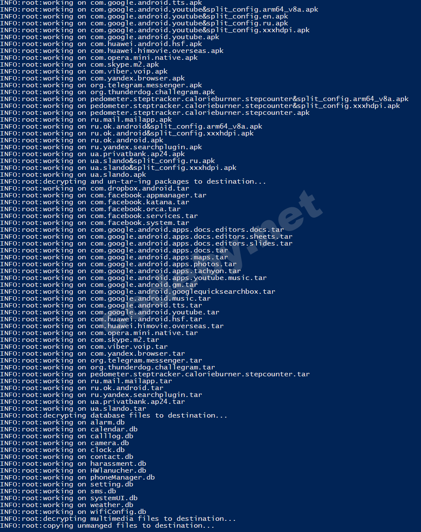Click the 'decrypting and un-tar-ing packages' line
This screenshot has width=421, height=532.
133,181
